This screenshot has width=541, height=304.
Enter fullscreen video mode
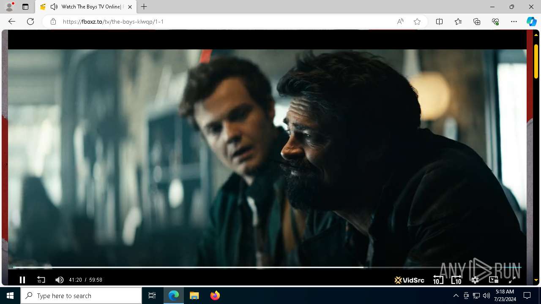511,280
